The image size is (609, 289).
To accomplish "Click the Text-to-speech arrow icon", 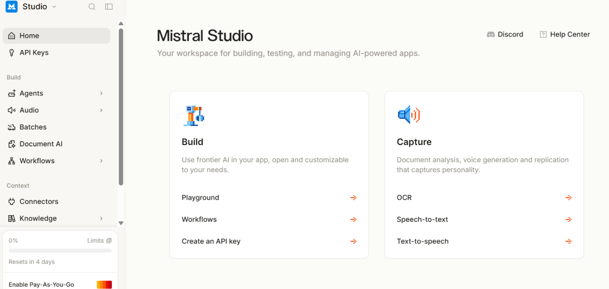I will (569, 241).
